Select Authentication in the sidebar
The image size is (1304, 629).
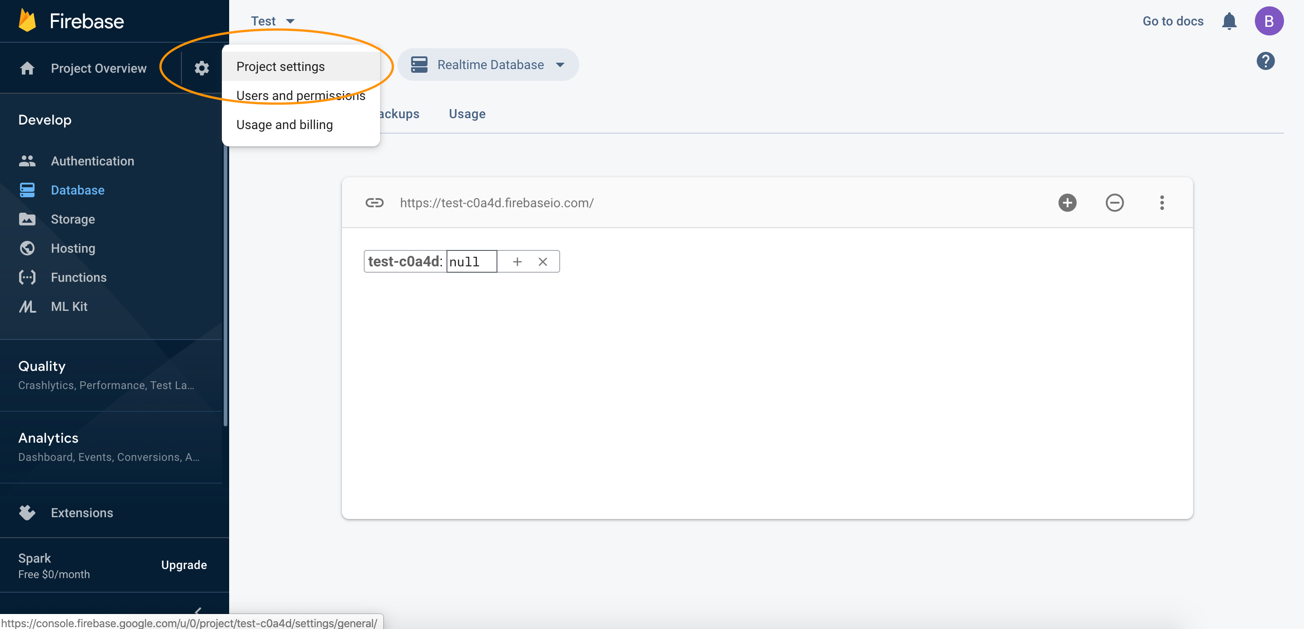93,160
